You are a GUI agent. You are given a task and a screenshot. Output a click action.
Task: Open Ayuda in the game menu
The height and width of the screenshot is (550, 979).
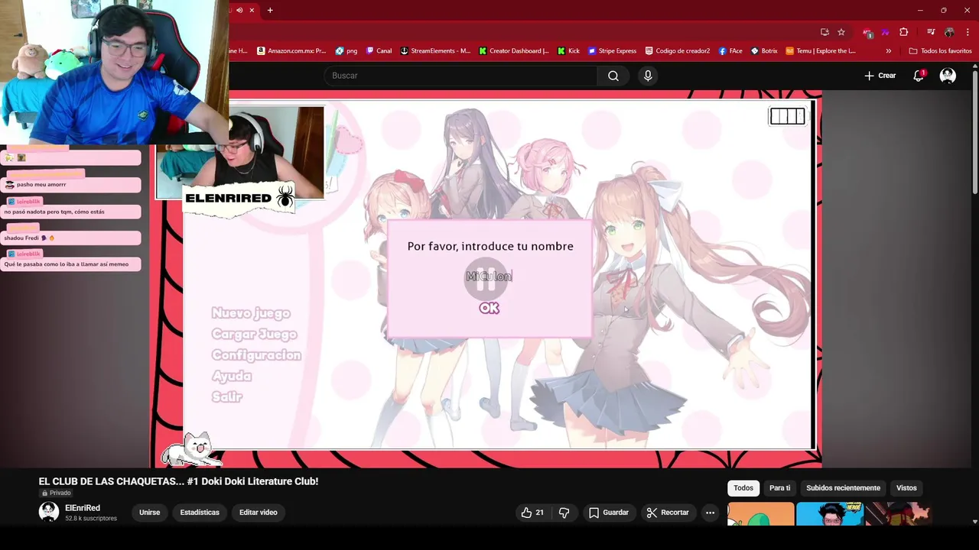[x=232, y=376]
